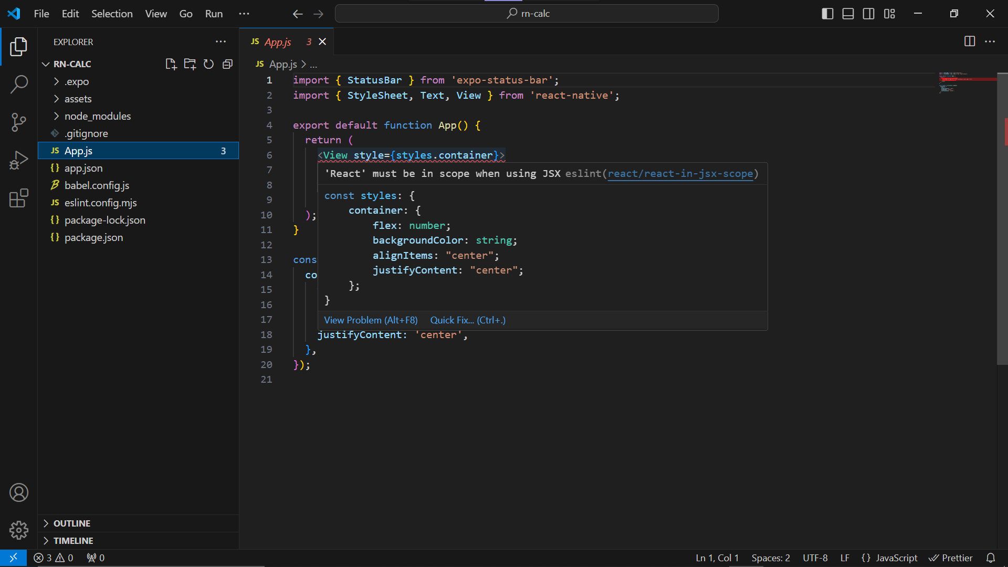Click the code minimap preview

(967, 82)
